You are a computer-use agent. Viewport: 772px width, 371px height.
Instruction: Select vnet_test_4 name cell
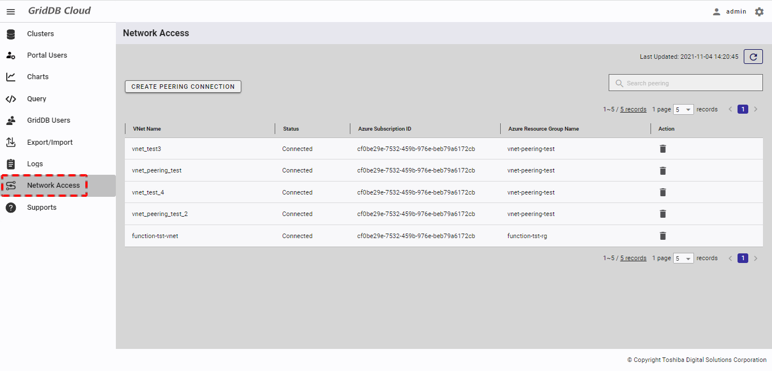(x=148, y=192)
